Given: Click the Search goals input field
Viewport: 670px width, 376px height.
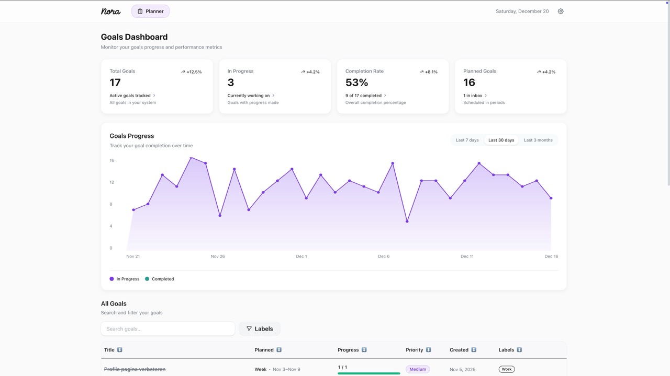Looking at the screenshot, I should pos(167,328).
